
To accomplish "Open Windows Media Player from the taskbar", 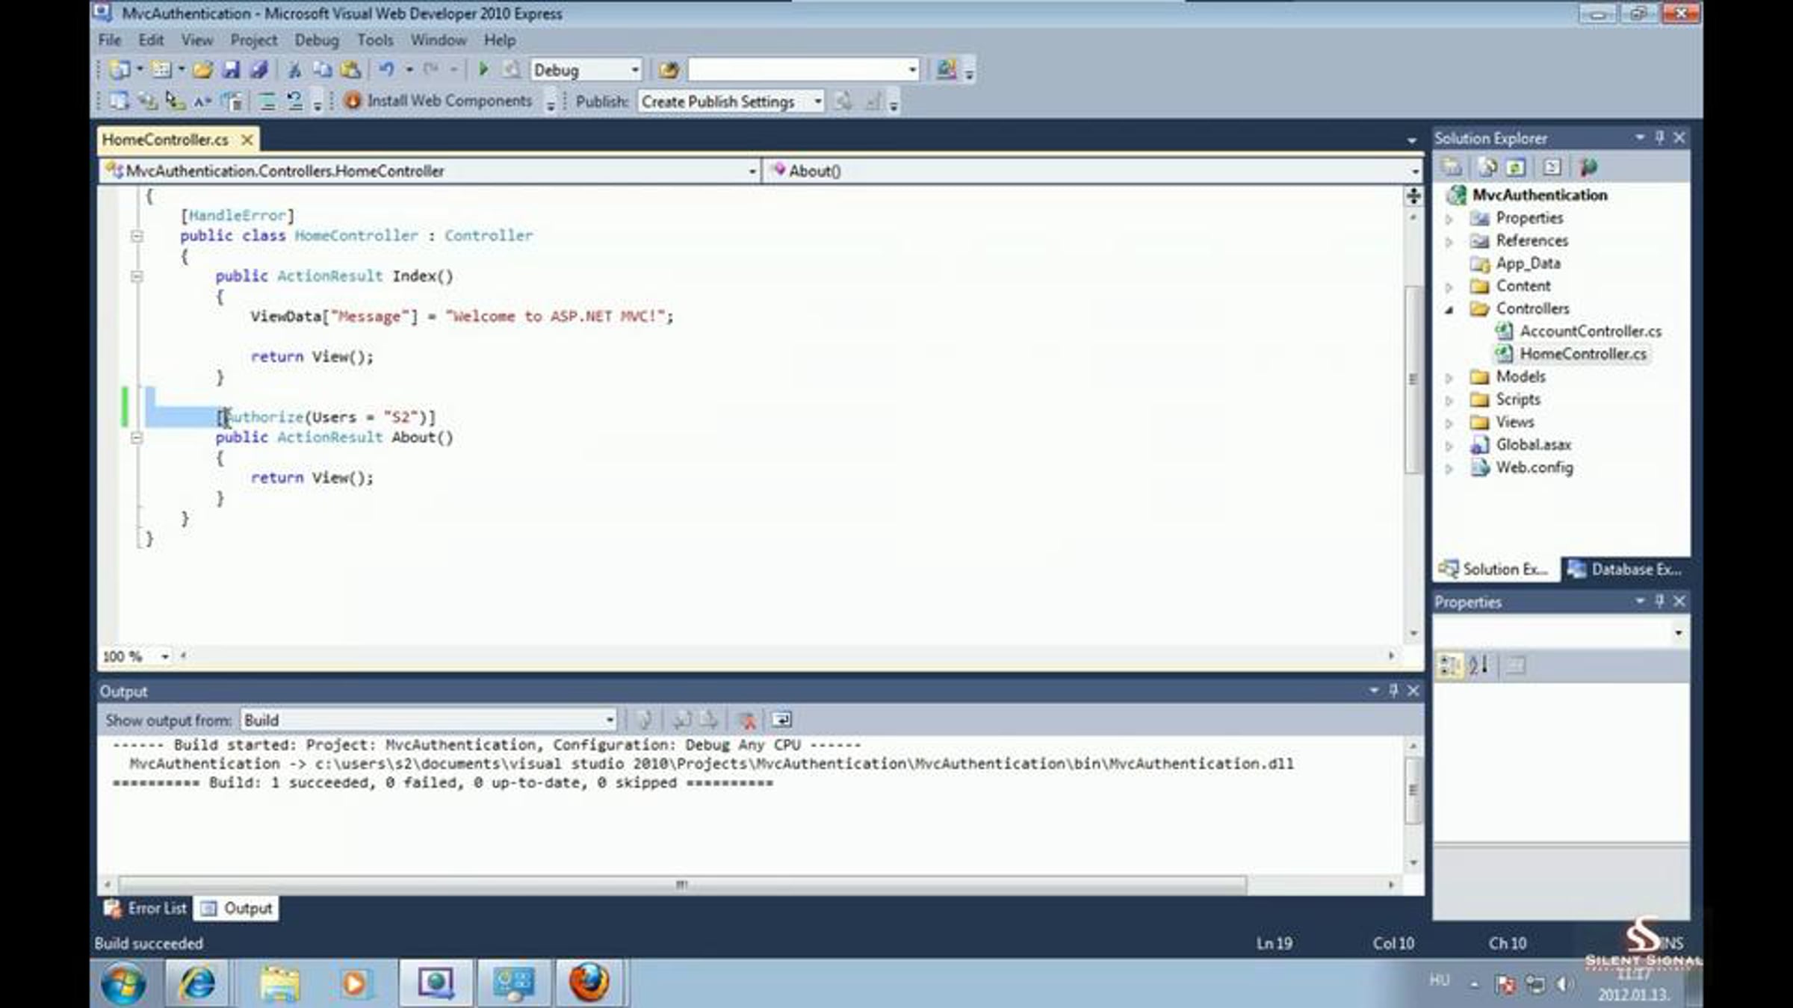I will click(x=354, y=983).
